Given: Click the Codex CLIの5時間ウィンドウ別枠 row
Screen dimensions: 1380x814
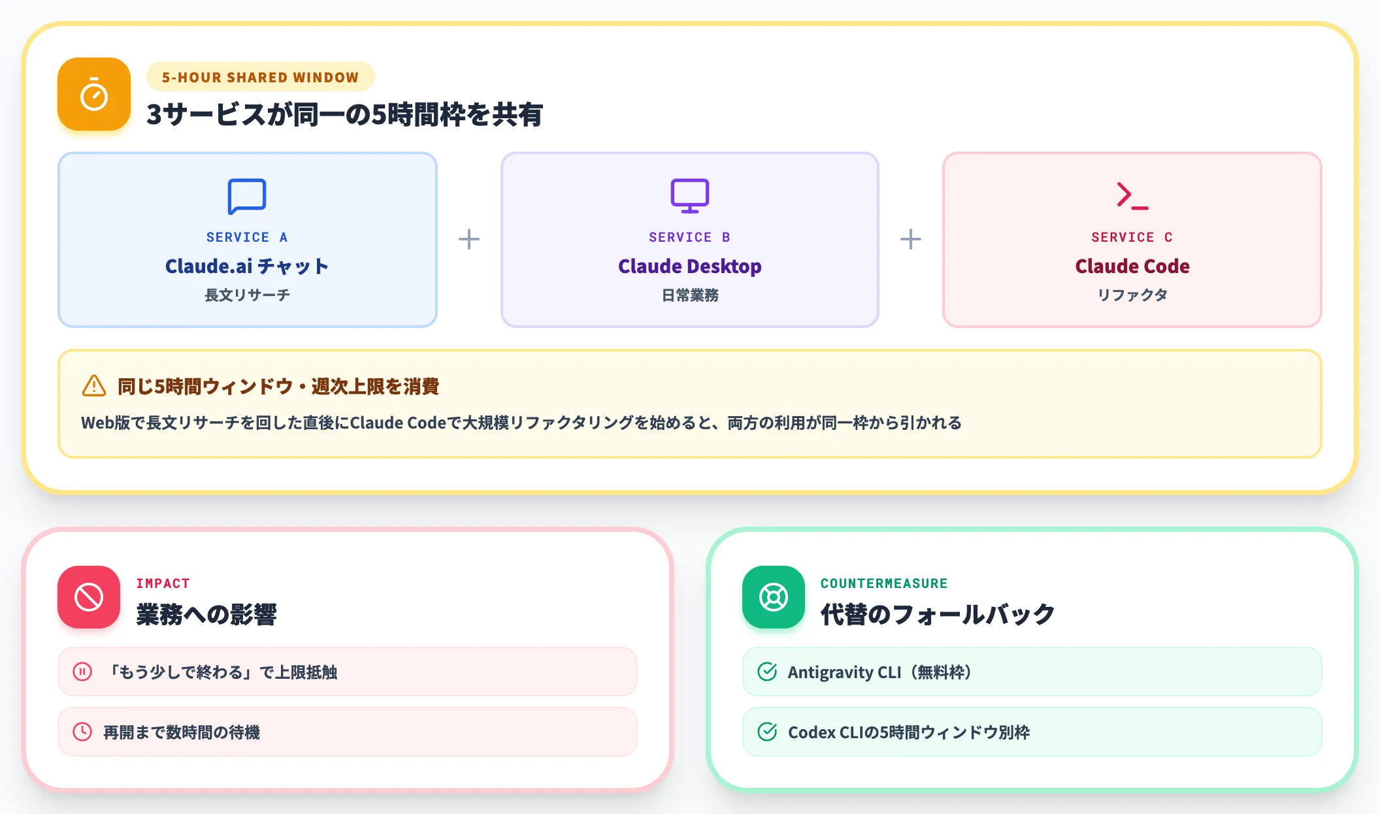Looking at the screenshot, I should click(x=1032, y=732).
